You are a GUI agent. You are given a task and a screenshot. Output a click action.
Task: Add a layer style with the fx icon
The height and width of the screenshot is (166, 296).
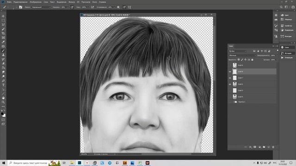click(x=250, y=147)
